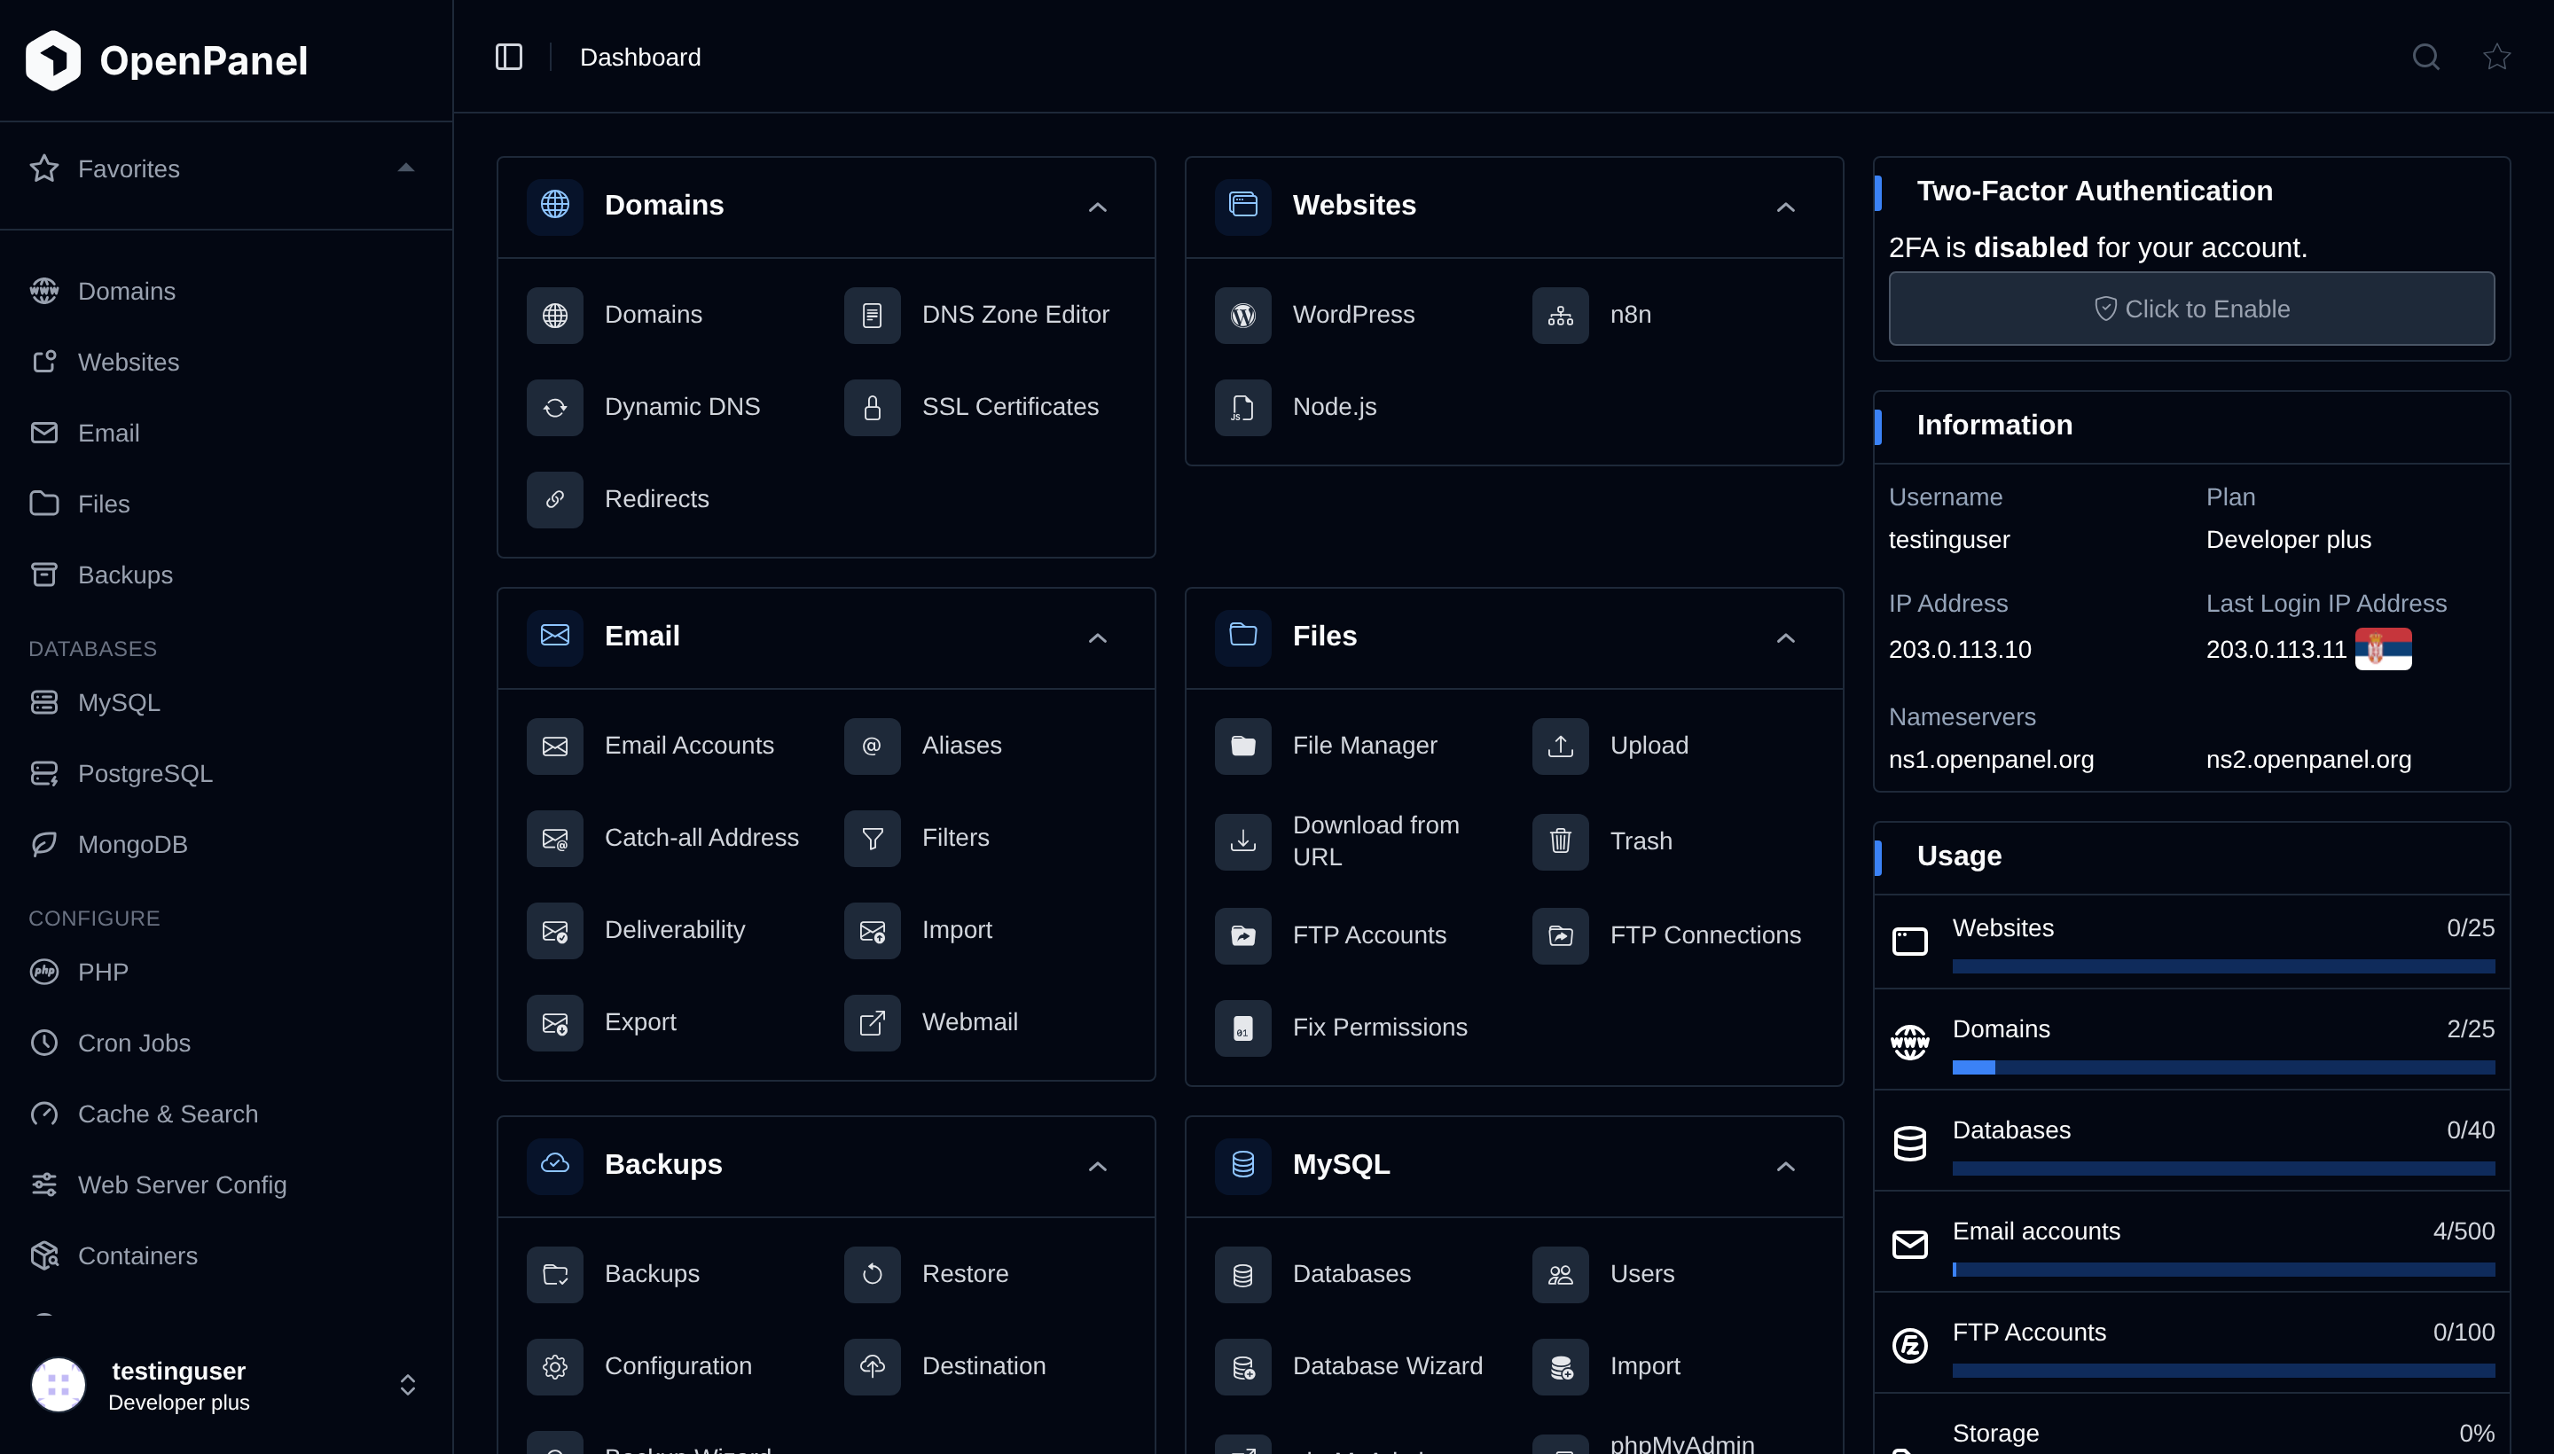Open MongoDB in the sidebar
Screen dimensions: 2554x1454
point(226,845)
